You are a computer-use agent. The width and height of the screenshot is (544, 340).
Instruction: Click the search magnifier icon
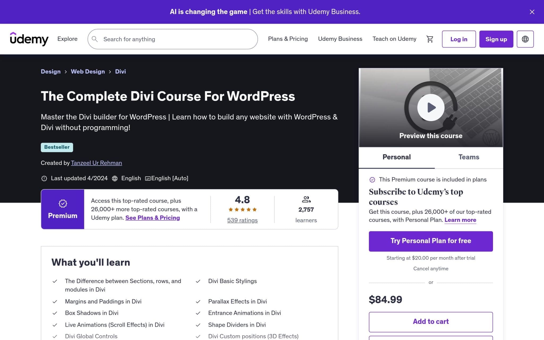tap(95, 39)
